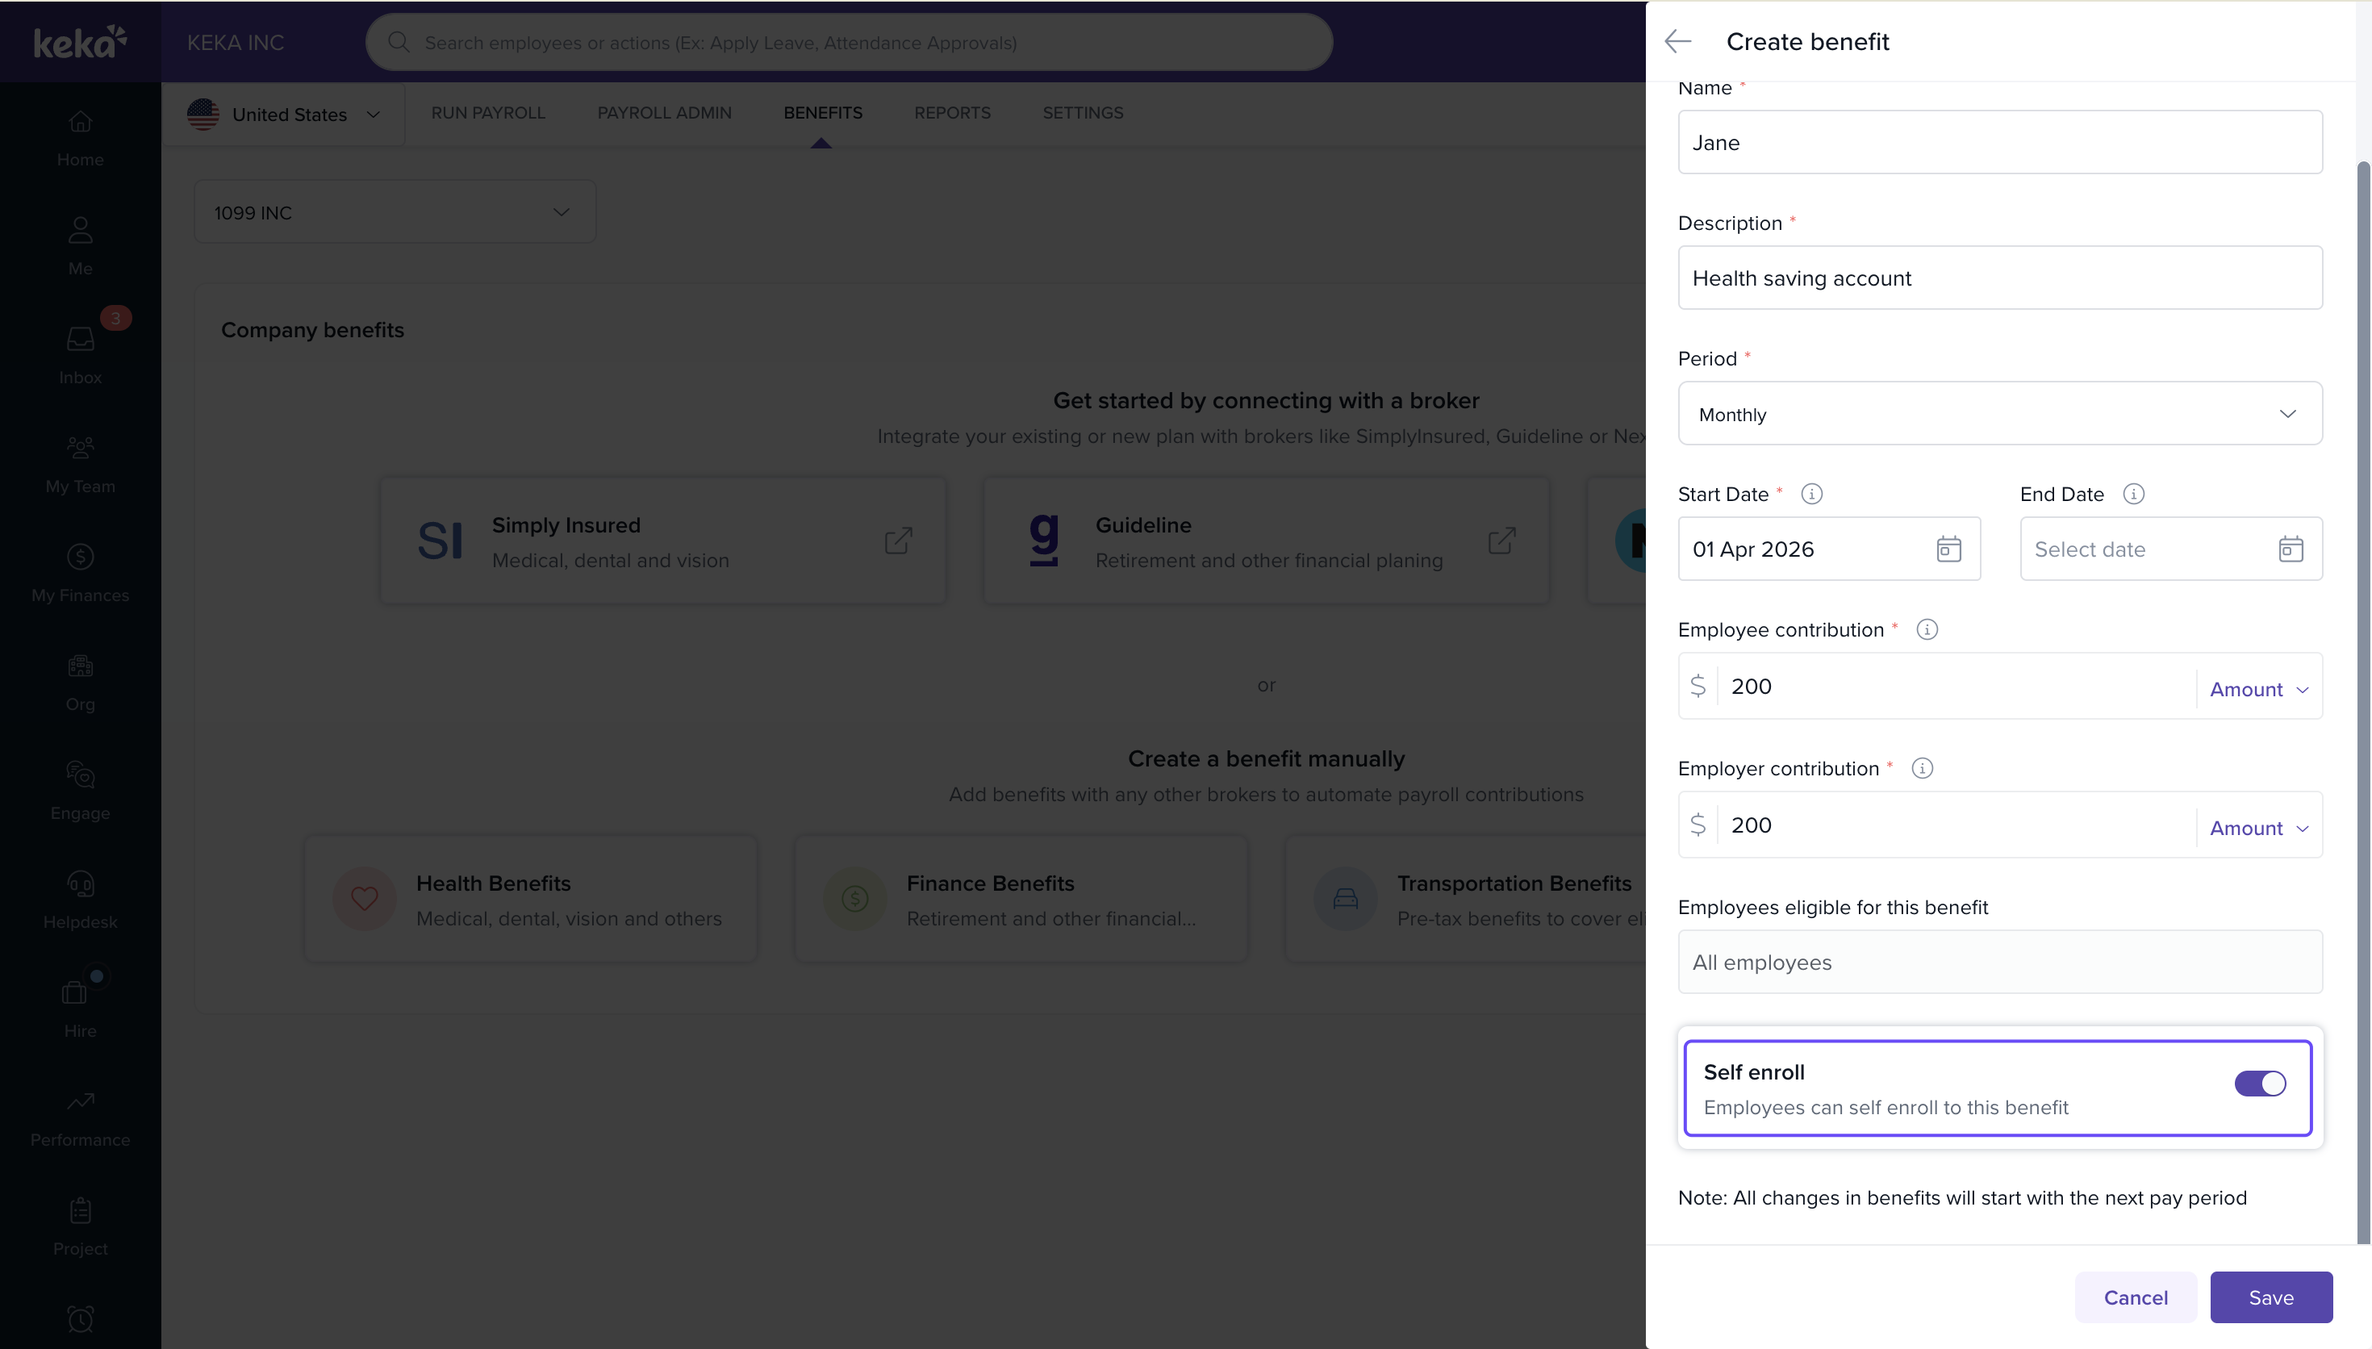
Task: Click the Start Date info icon
Action: pos(1811,494)
